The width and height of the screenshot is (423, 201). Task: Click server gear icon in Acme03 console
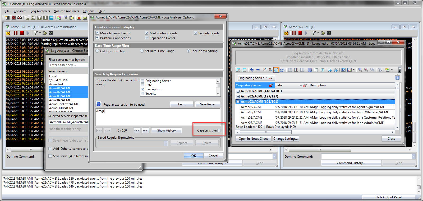tap(323, 33)
